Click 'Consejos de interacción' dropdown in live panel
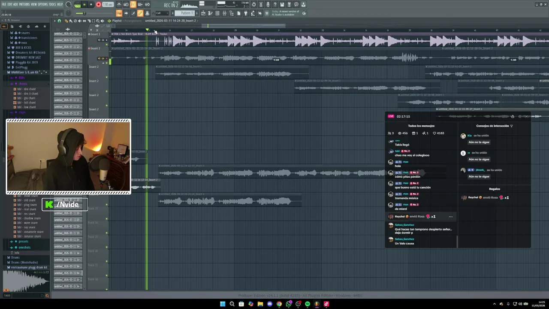The image size is (549, 309). point(494,126)
